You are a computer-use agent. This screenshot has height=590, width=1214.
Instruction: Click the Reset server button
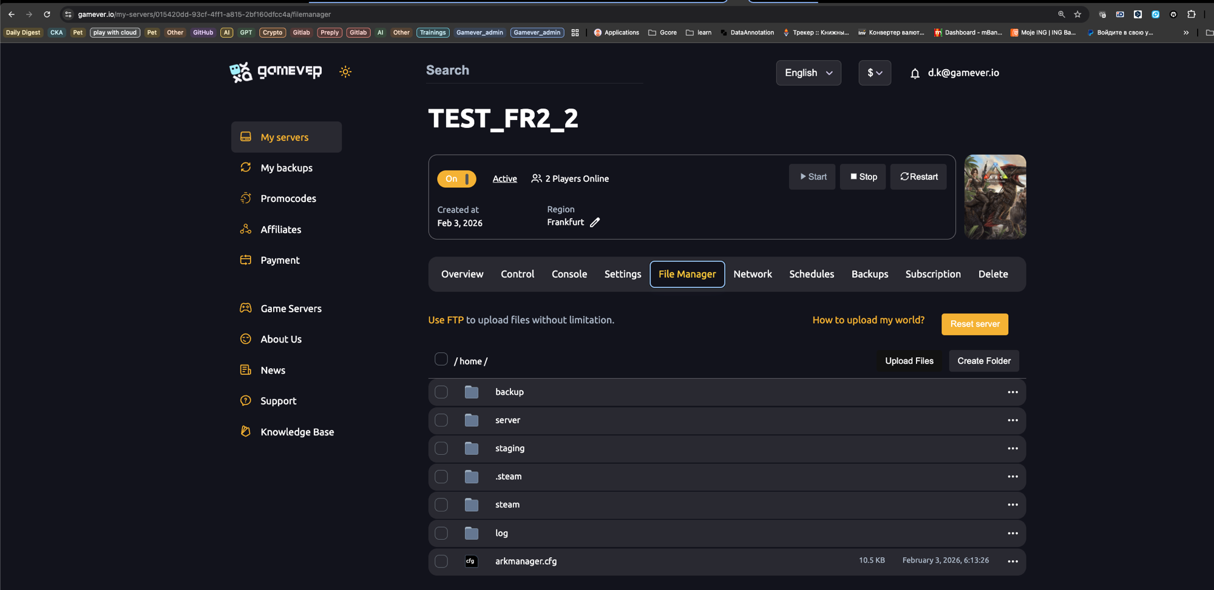975,324
